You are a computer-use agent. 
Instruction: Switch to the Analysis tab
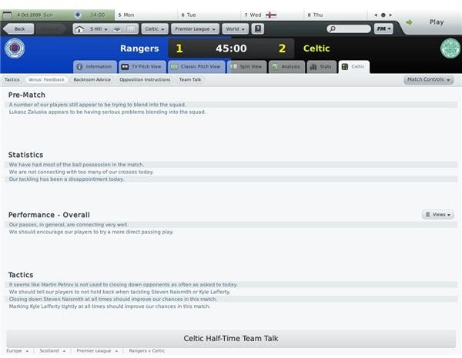pos(286,67)
